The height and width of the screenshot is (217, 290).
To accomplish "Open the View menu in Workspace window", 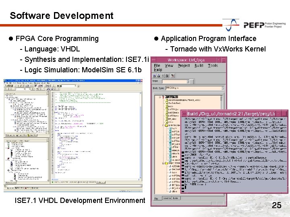I will click(x=169, y=66).
